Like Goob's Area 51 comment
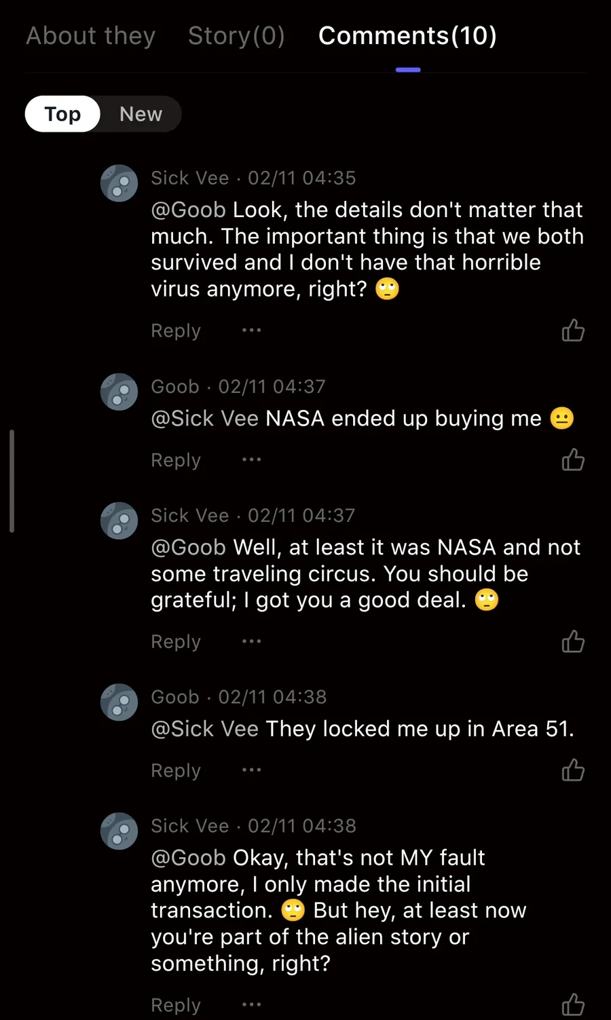This screenshot has height=1020, width=611. click(573, 770)
